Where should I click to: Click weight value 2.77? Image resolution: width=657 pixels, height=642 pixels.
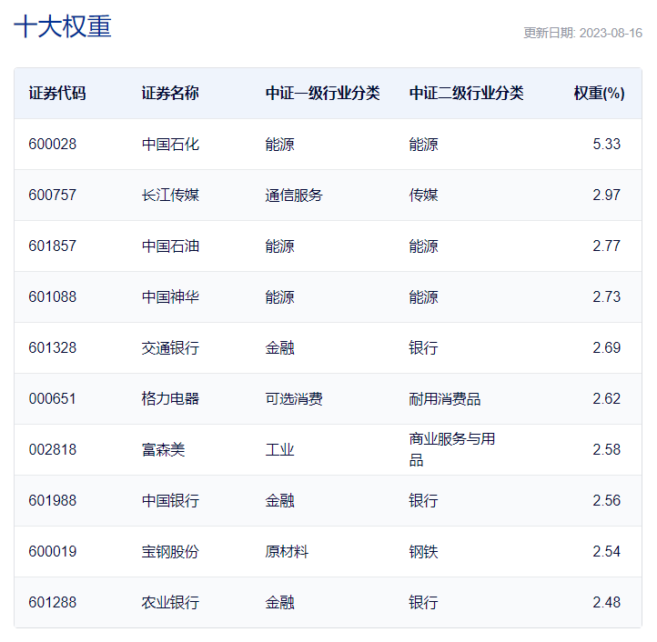(x=606, y=246)
